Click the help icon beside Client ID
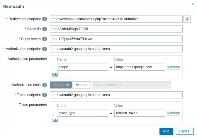 (x=45, y=29)
